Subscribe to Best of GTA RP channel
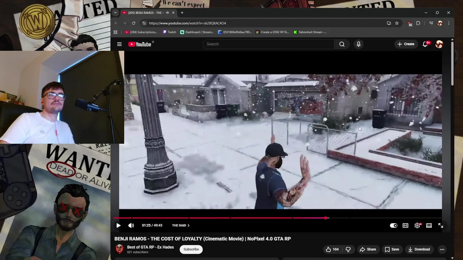Screen dimensions: 463x260 tap(191, 249)
